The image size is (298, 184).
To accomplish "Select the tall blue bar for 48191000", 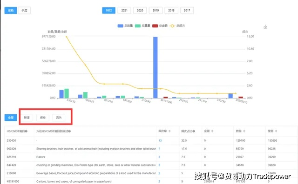I will [155, 67].
